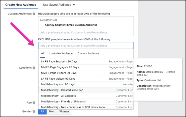Click Agency Segment Email Custom Audience entry
The image size is (186, 117).
point(71,25)
